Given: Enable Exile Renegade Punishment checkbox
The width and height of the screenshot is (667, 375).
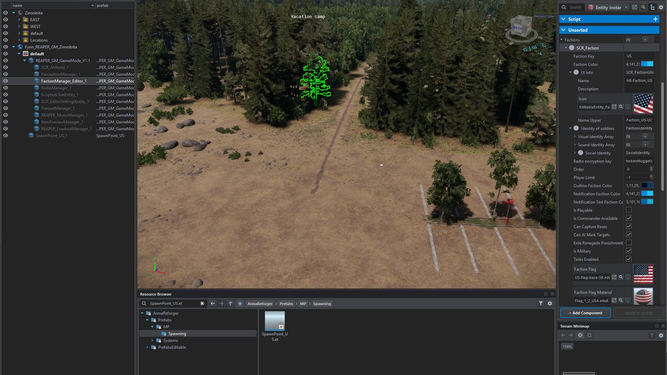Looking at the screenshot, I should pos(629,243).
